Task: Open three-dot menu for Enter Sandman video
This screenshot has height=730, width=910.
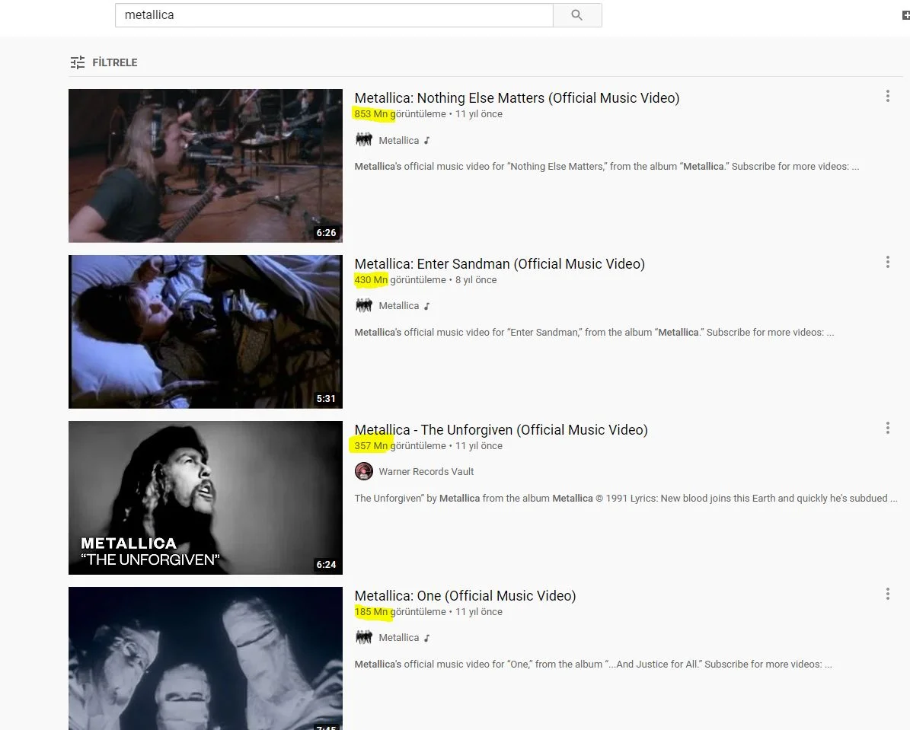Action: coord(887,262)
